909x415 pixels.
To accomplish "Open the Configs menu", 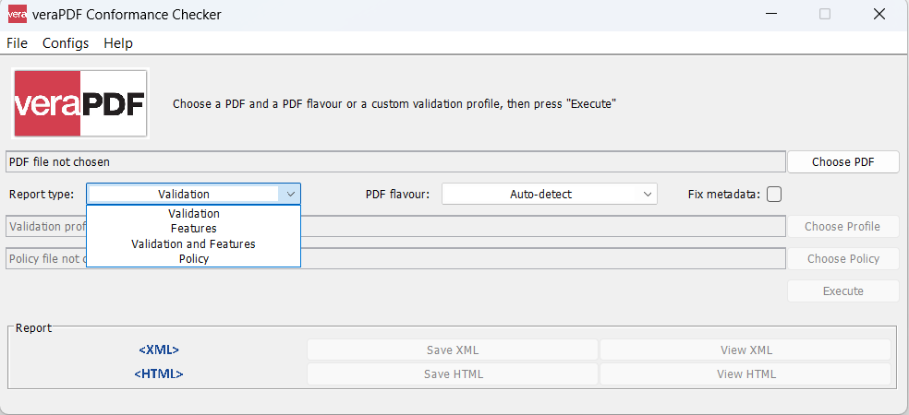I will pyautogui.click(x=66, y=43).
